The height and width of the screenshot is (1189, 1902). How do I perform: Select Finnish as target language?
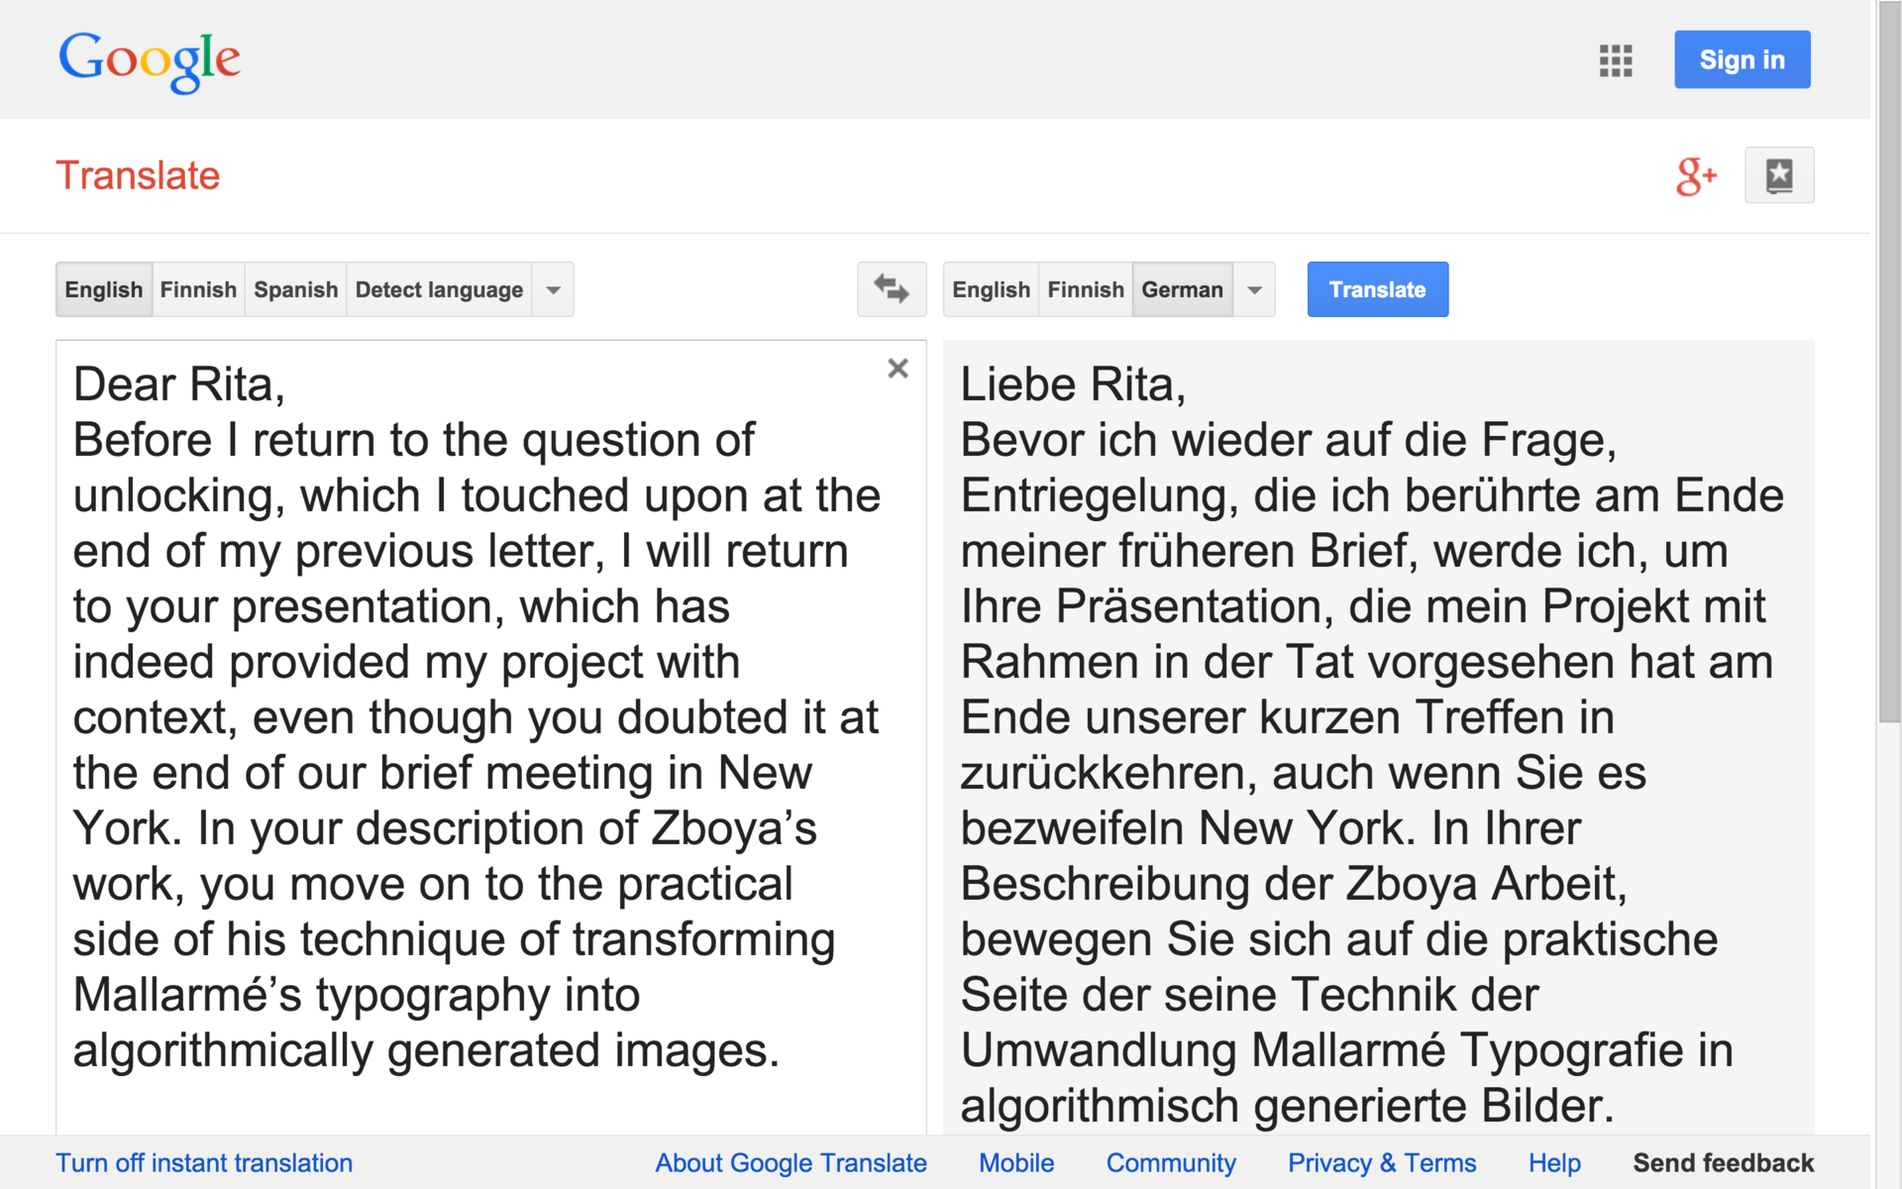coord(1086,289)
